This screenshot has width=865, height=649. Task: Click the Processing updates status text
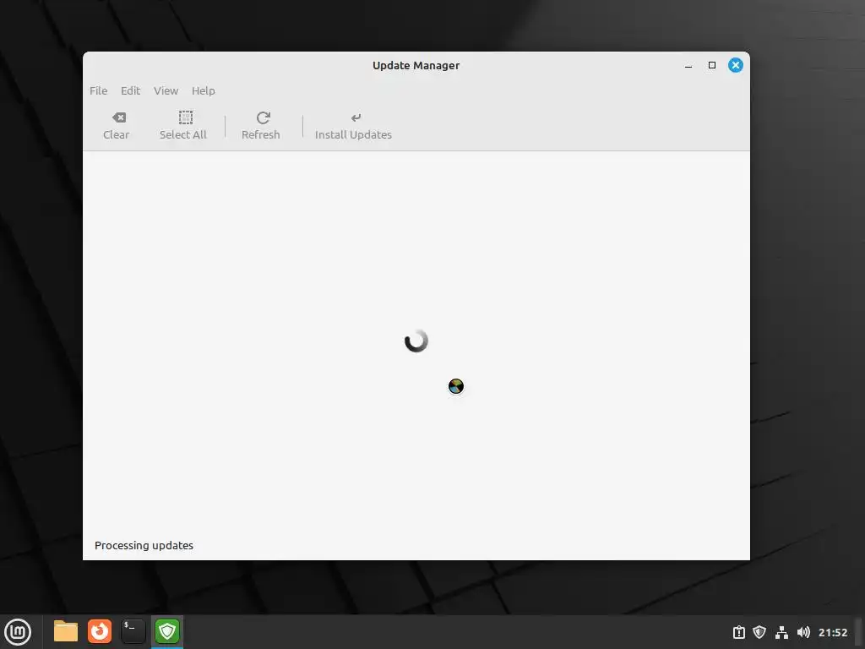[x=144, y=545]
